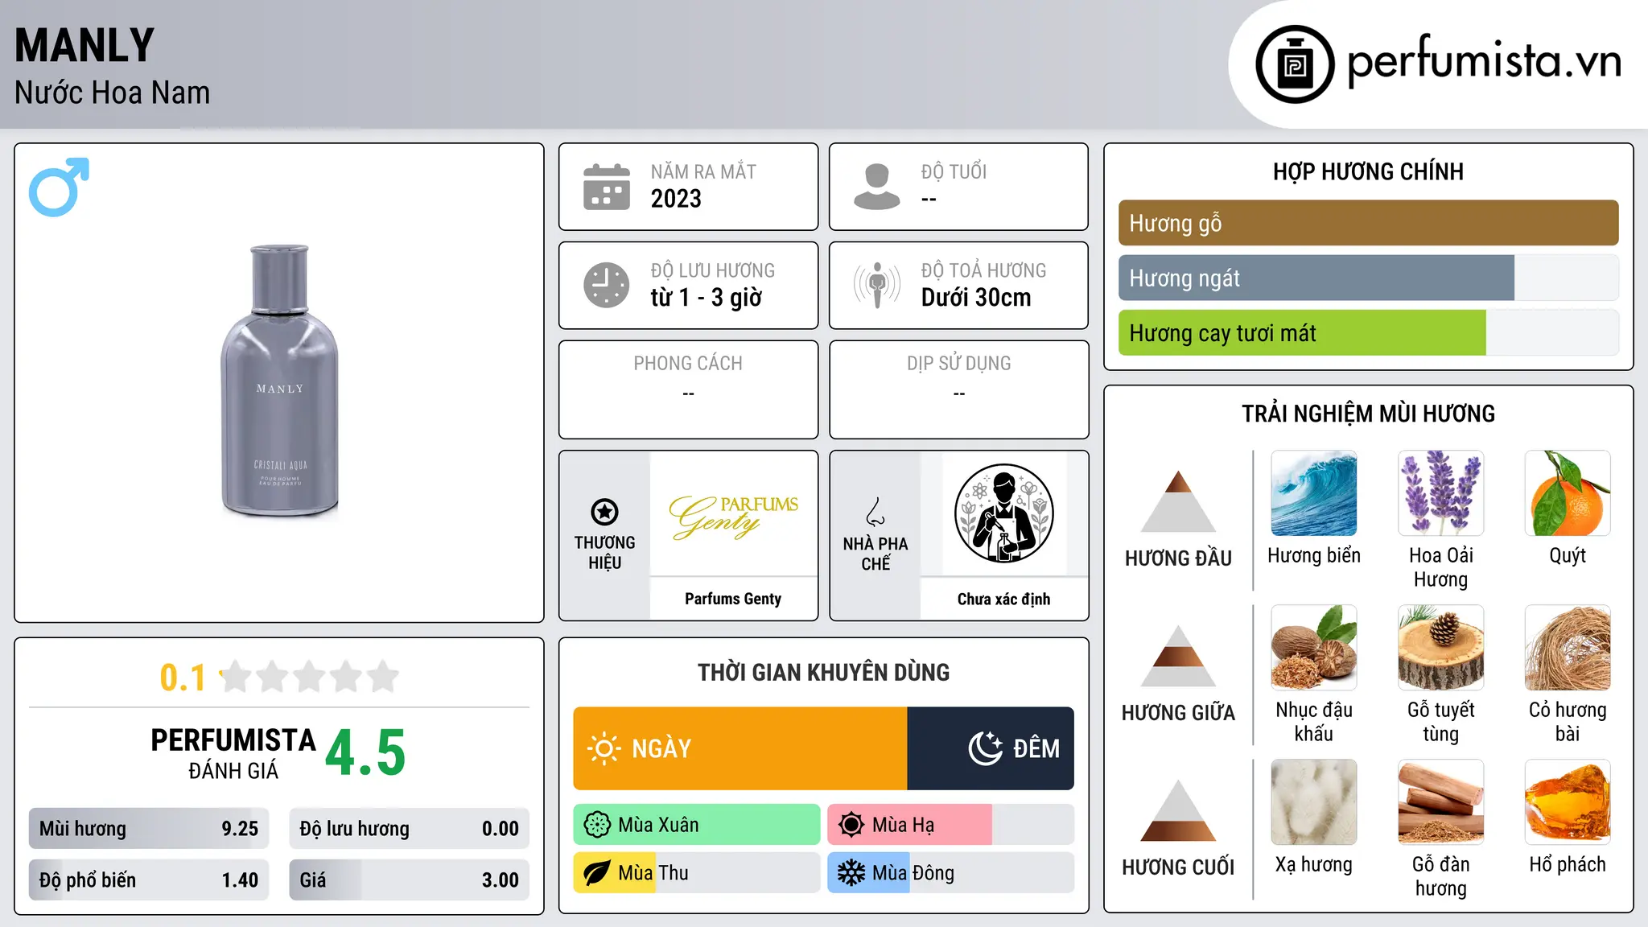This screenshot has width=1648, height=927.
Task: Click the Hợp hương chính heading
Action: 1368,171
